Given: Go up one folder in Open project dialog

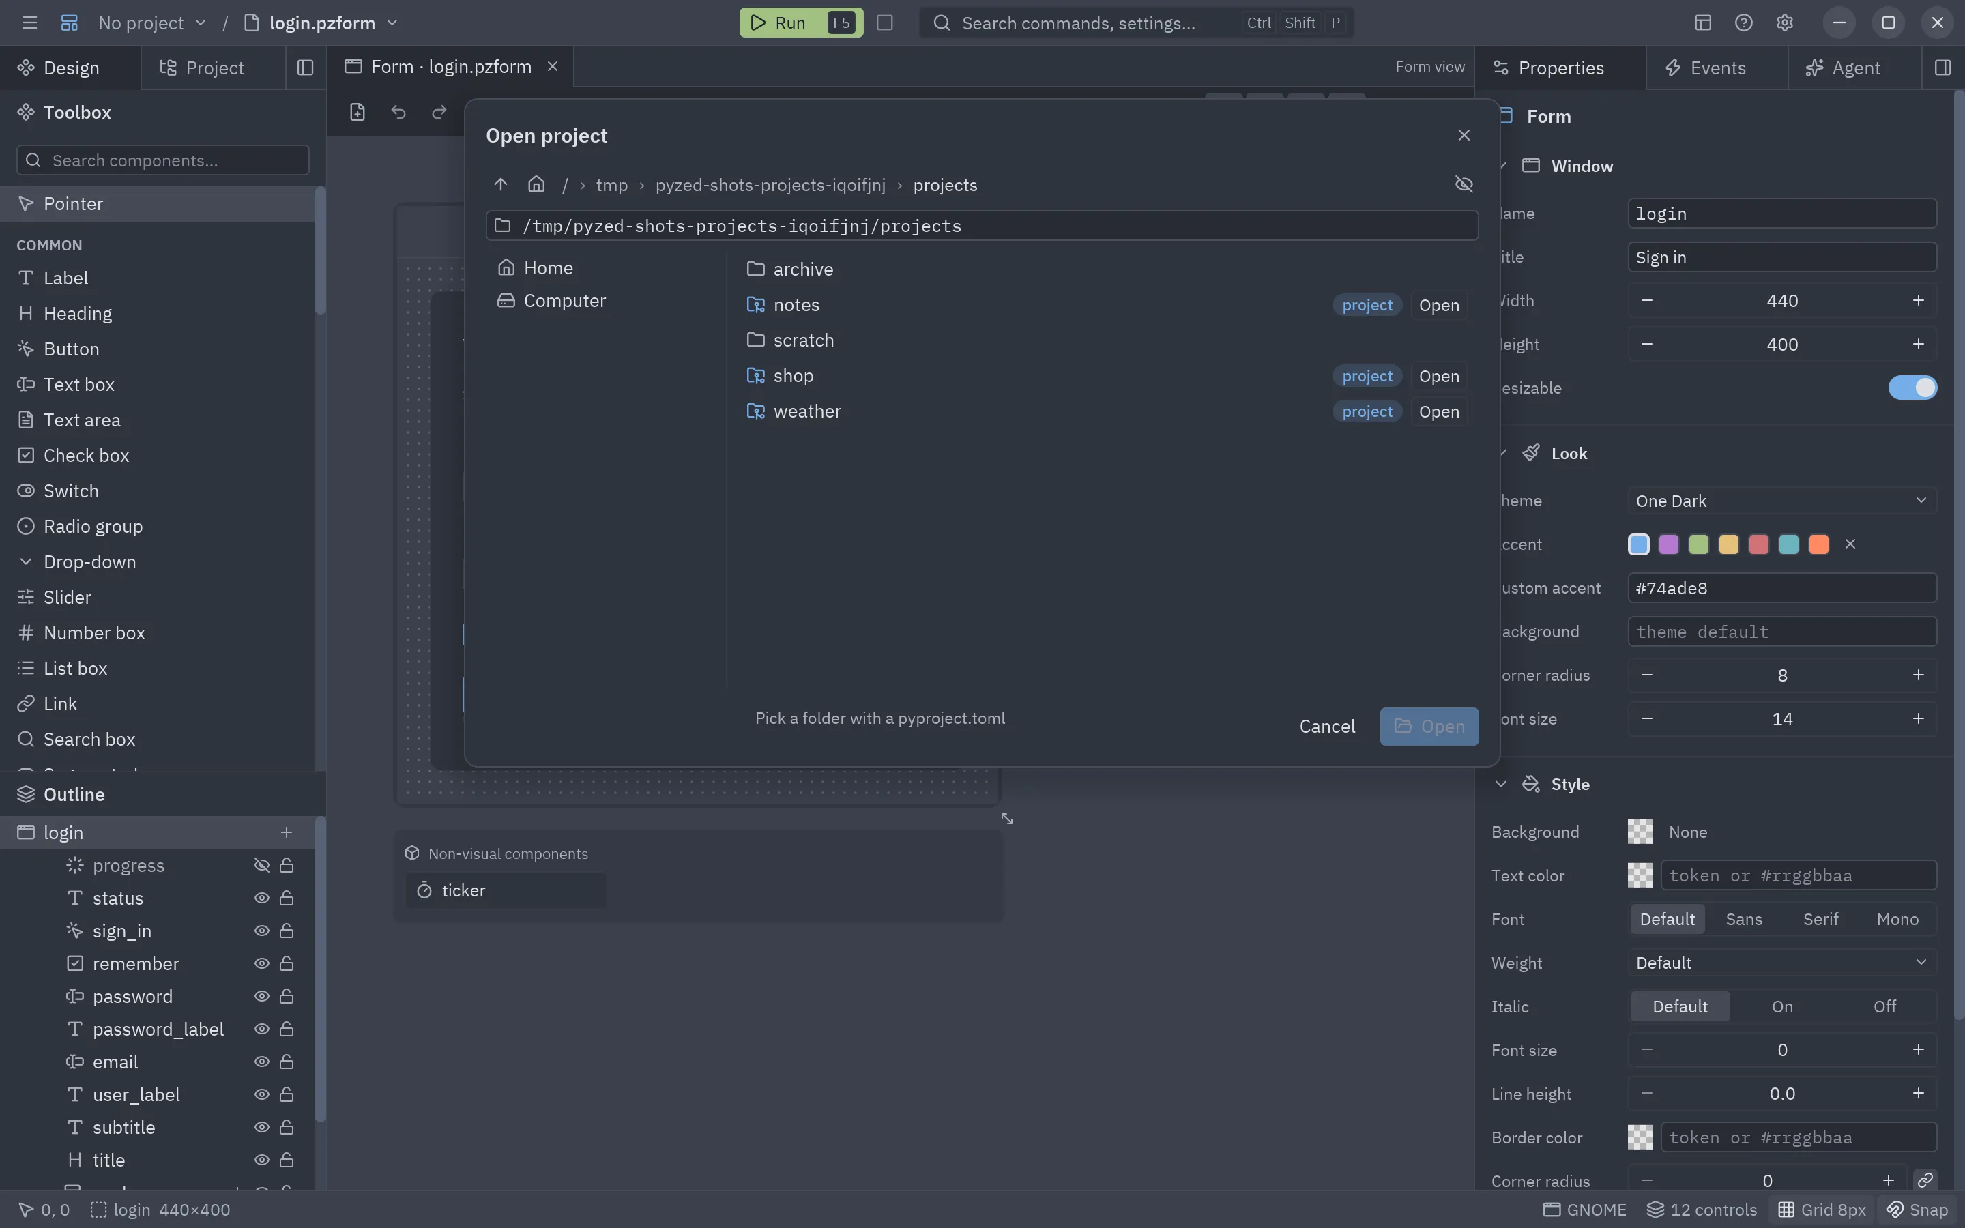Looking at the screenshot, I should [x=501, y=184].
